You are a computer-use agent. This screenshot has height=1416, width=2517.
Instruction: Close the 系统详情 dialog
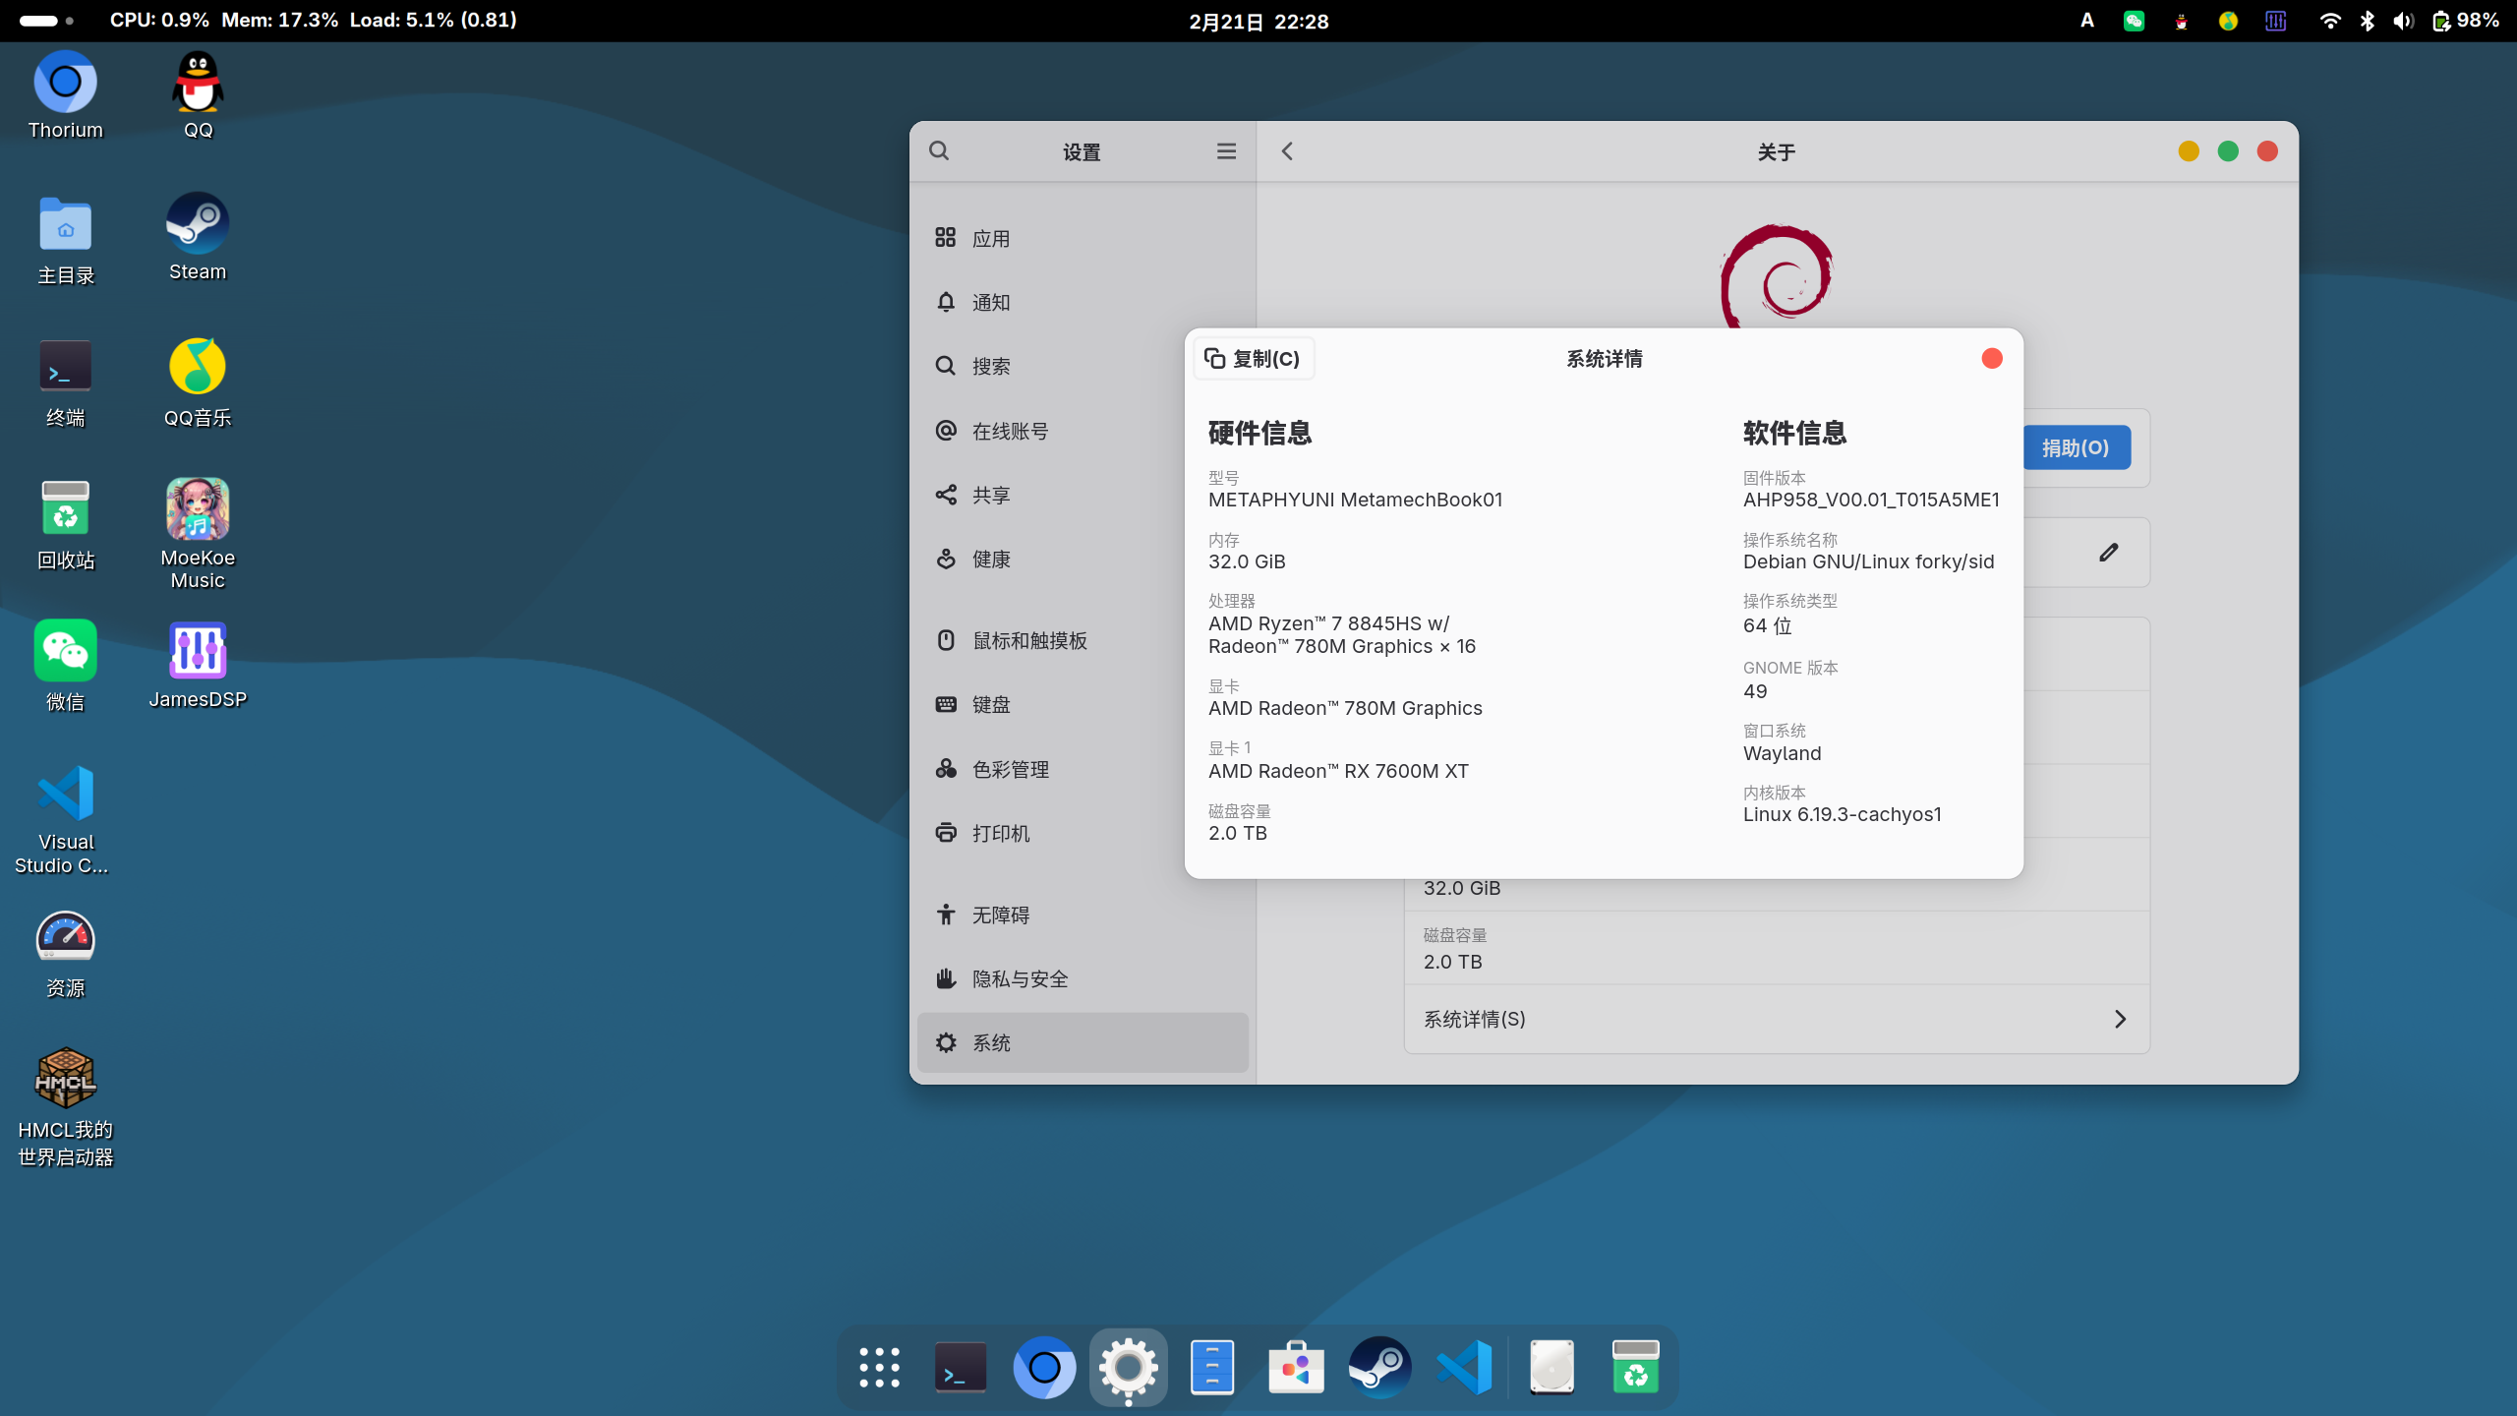[x=1992, y=359]
